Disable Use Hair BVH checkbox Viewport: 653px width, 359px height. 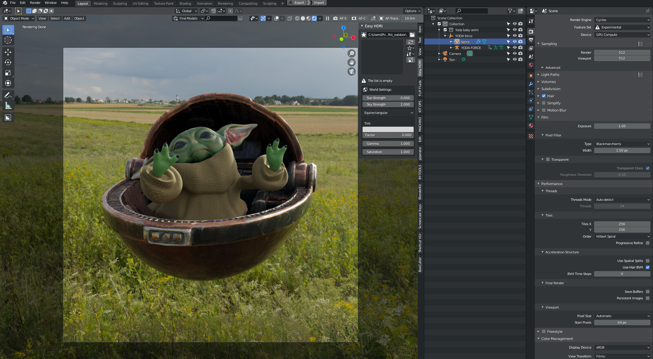coord(648,267)
